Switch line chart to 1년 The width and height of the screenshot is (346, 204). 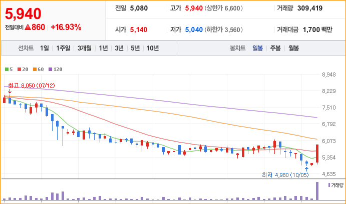pyautogui.click(x=103, y=48)
